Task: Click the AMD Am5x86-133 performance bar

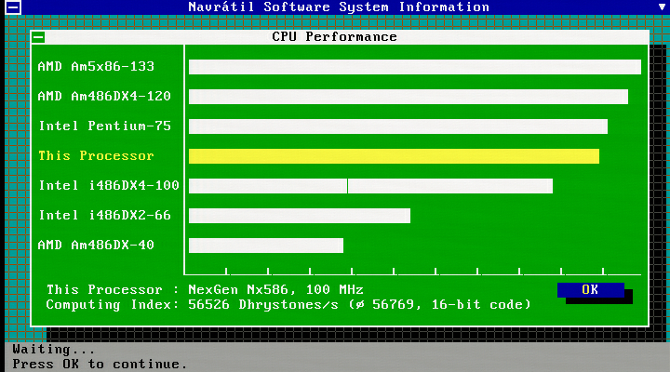Action: (x=415, y=67)
